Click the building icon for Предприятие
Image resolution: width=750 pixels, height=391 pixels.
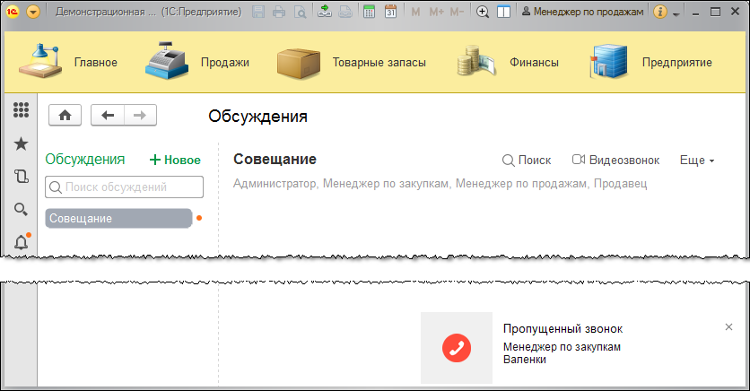[x=608, y=61]
